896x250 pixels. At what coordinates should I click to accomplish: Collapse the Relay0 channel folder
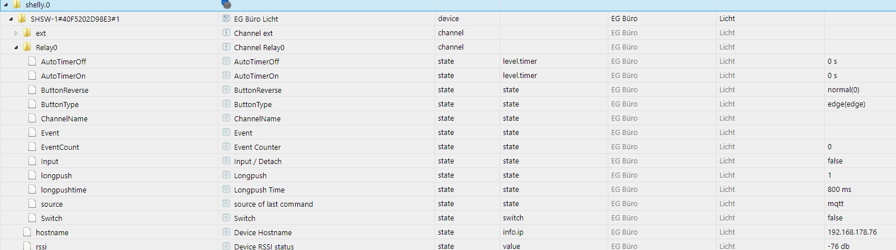16,47
